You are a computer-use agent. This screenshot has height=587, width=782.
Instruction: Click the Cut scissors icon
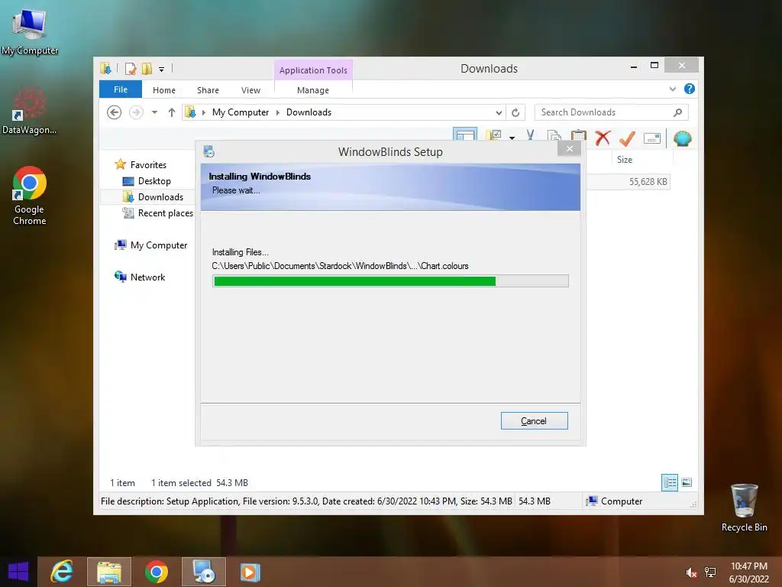pos(530,135)
